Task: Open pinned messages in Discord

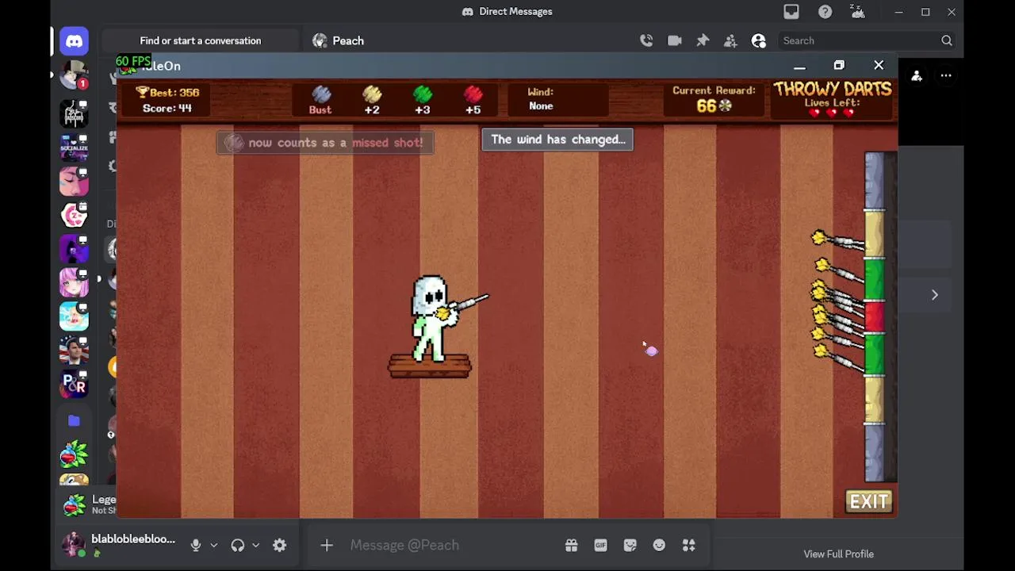Action: pyautogui.click(x=703, y=40)
